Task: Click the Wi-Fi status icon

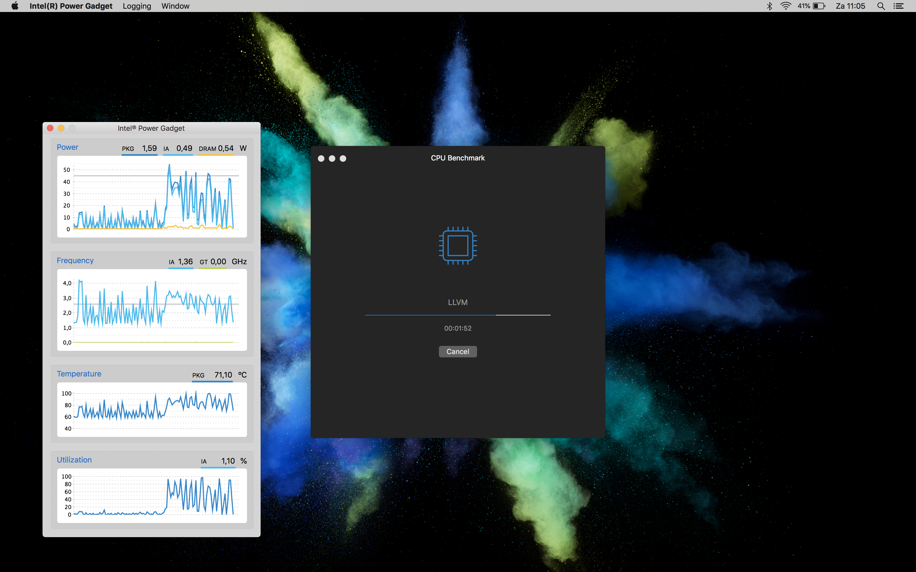Action: [x=786, y=6]
